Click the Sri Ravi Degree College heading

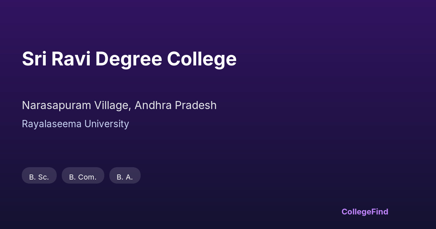(129, 59)
